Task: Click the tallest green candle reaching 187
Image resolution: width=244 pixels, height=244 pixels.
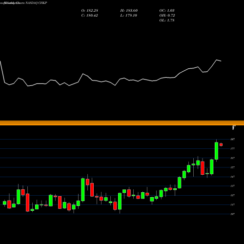Action: pyautogui.click(x=216, y=151)
